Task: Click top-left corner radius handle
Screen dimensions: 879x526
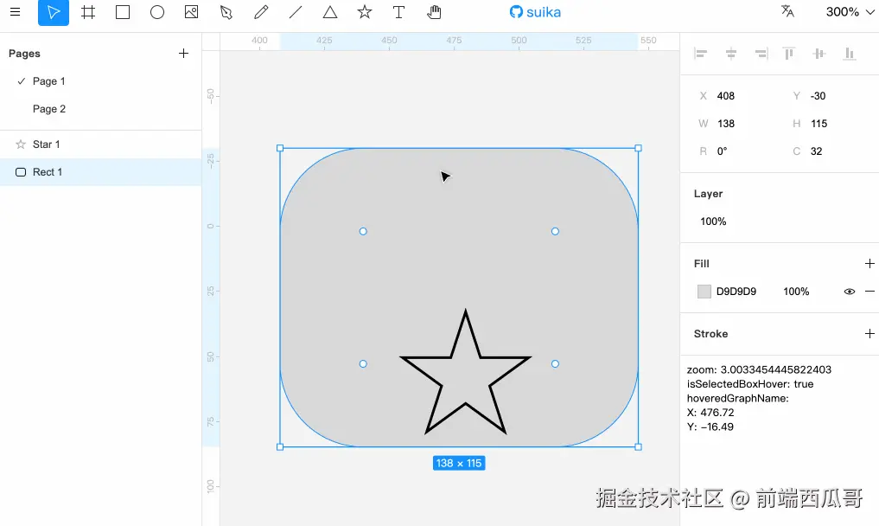Action: coord(363,231)
